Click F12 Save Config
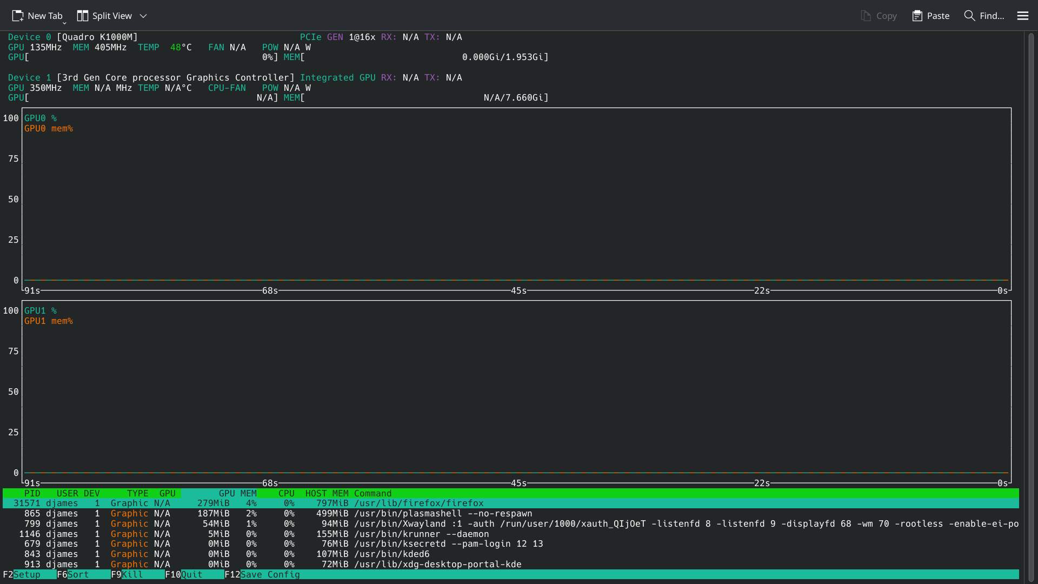The height and width of the screenshot is (584, 1038). tap(269, 574)
